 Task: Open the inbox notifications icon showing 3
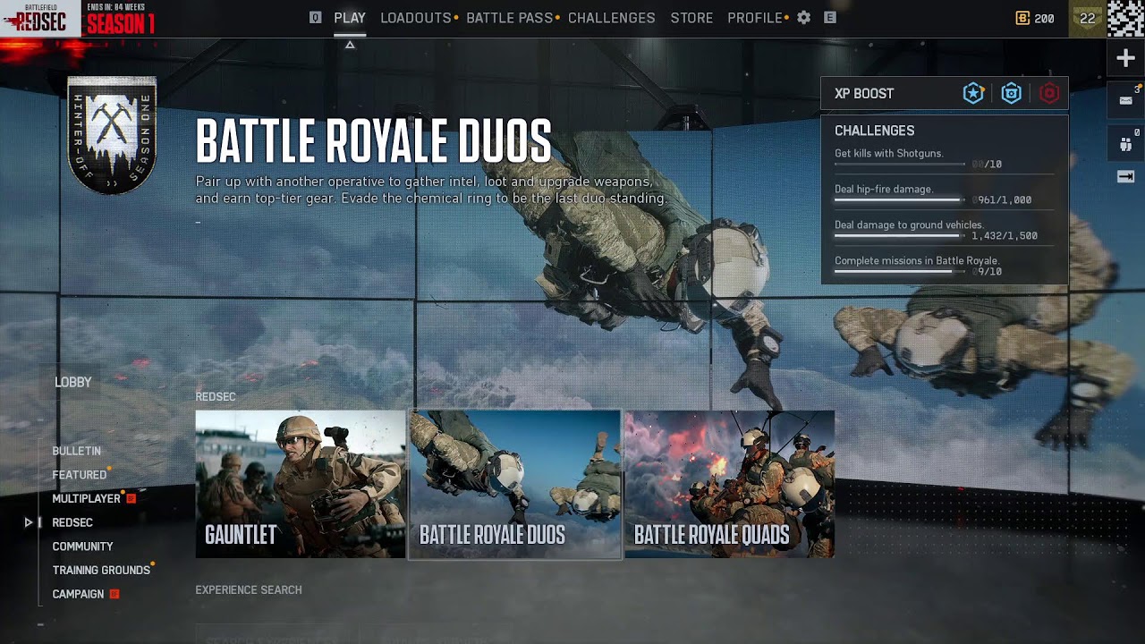pos(1125,100)
